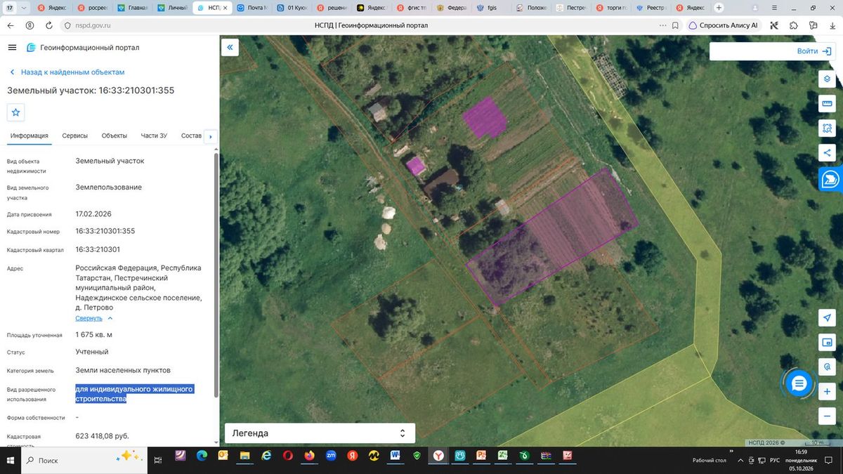The height and width of the screenshot is (474, 843).
Task: Go back in the browser
Action: tap(11, 25)
